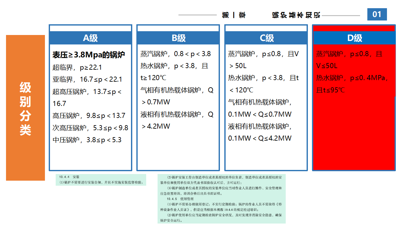Image resolution: width=405 pixels, height=227 pixels.
Task: Click the 10.4.4 安装 note box
Action: 101,180
